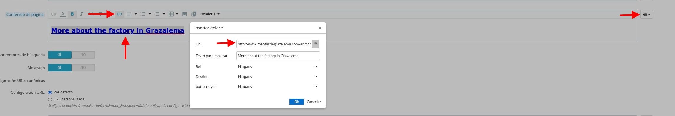Switch 'Mostrado' toggle to NO

tap(83, 68)
